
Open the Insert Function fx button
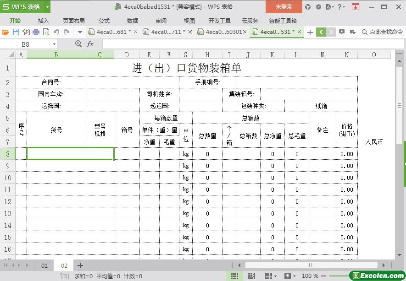tap(90, 44)
